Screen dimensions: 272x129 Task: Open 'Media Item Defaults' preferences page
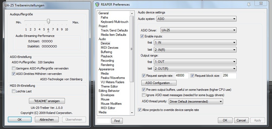(x=114, y=35)
